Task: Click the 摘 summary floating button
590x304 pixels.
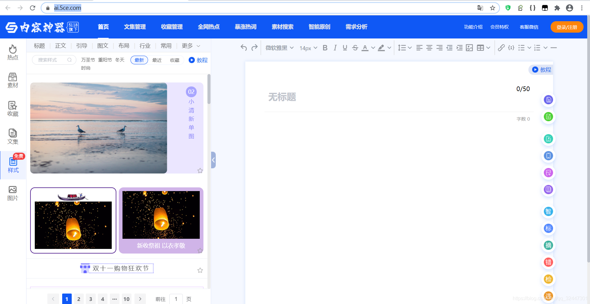Action: pos(548,245)
